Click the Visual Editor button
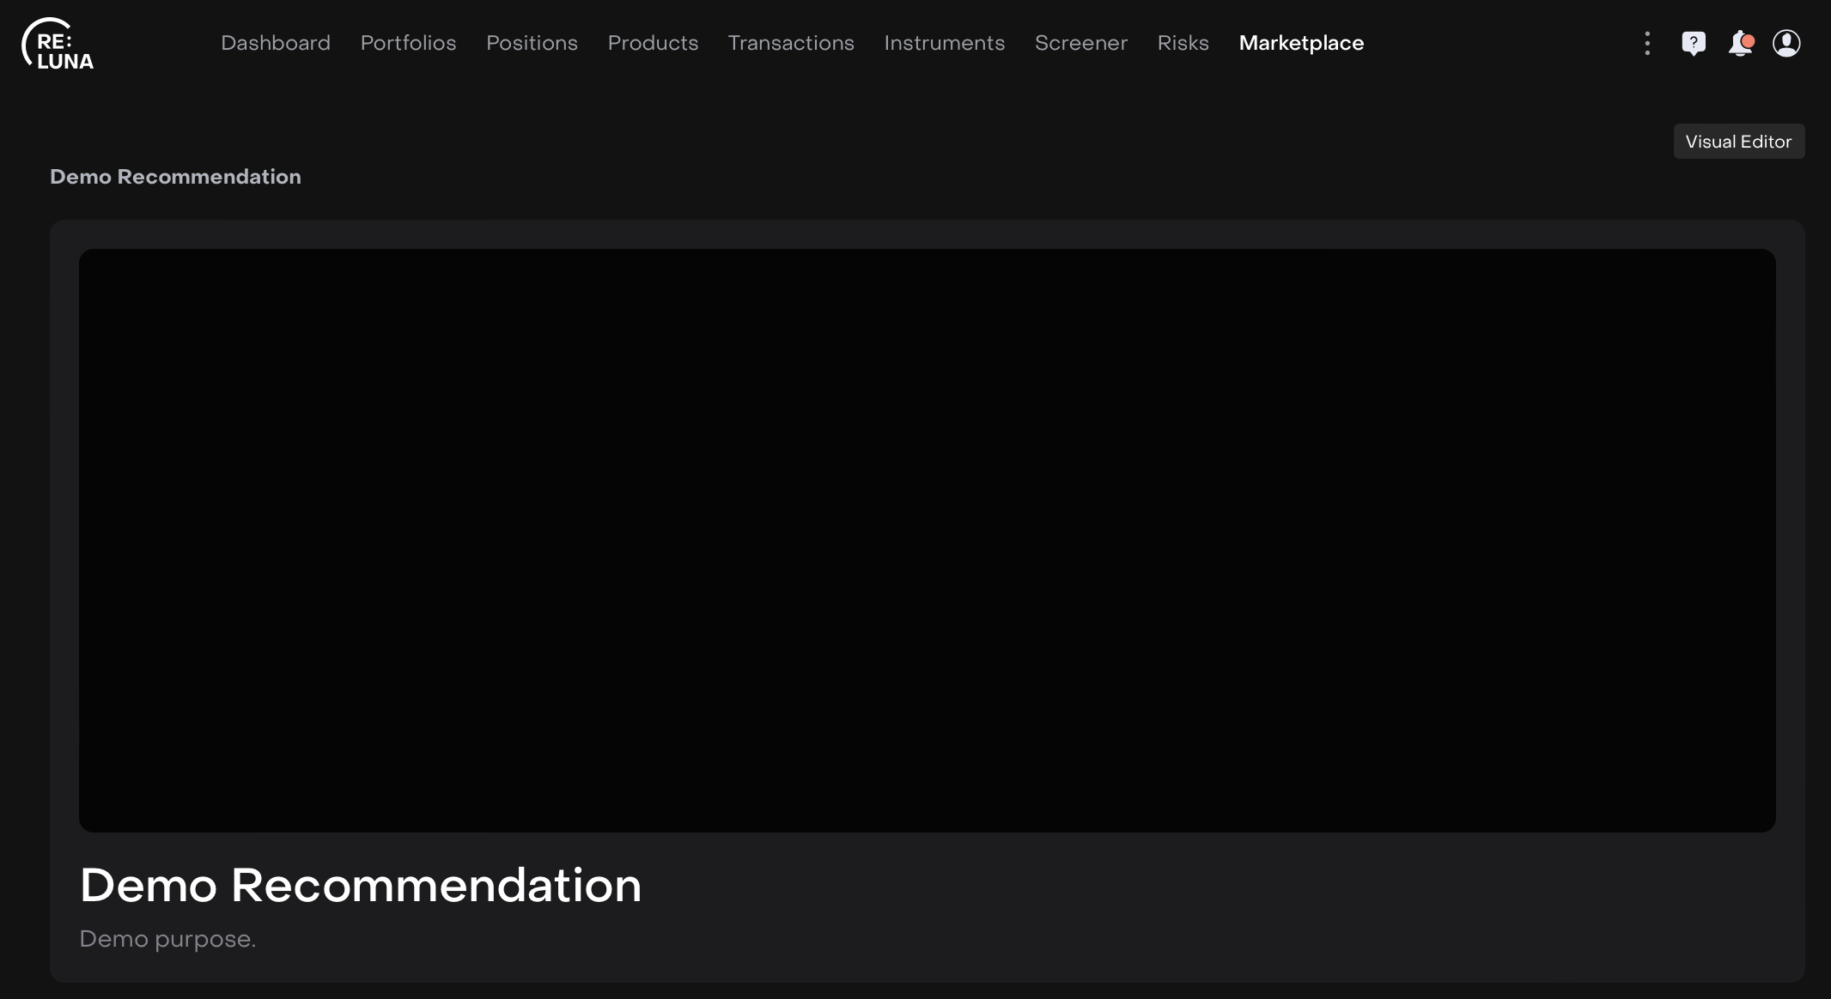This screenshot has height=999, width=1831. 1738,142
